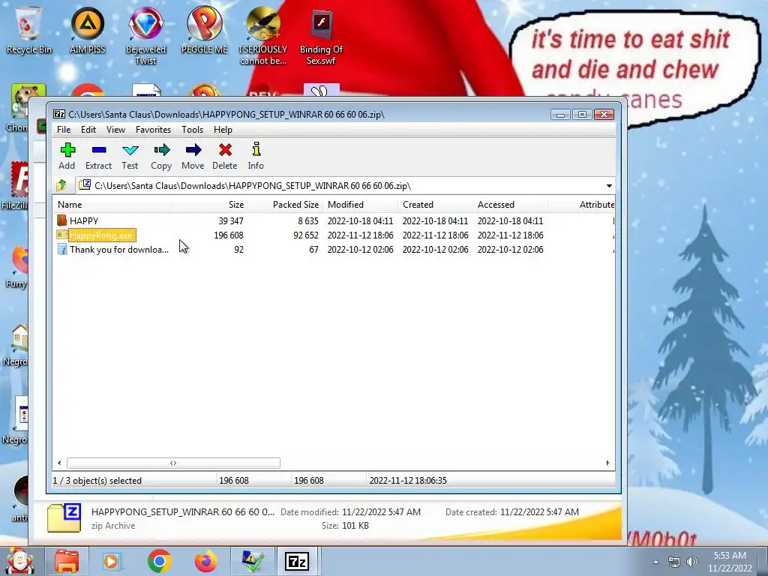Open the Tools menu
This screenshot has height=576, width=768.
tap(193, 130)
